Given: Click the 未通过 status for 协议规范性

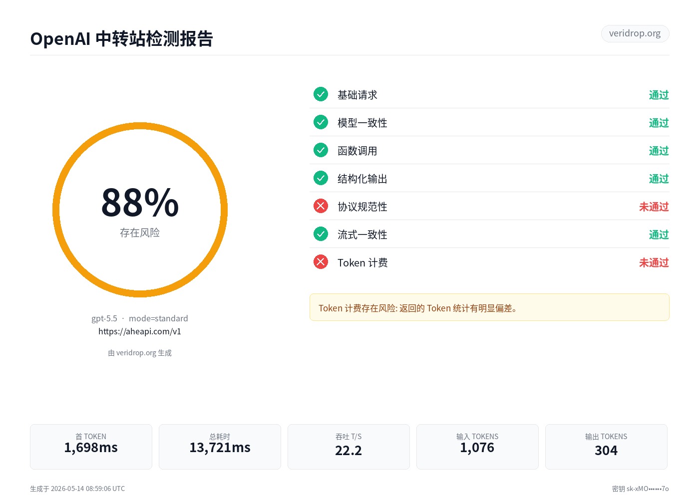Looking at the screenshot, I should pos(654,207).
